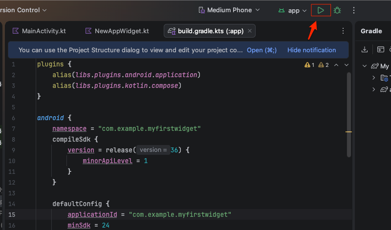
Task: Click Hide notification link
Action: (311, 50)
